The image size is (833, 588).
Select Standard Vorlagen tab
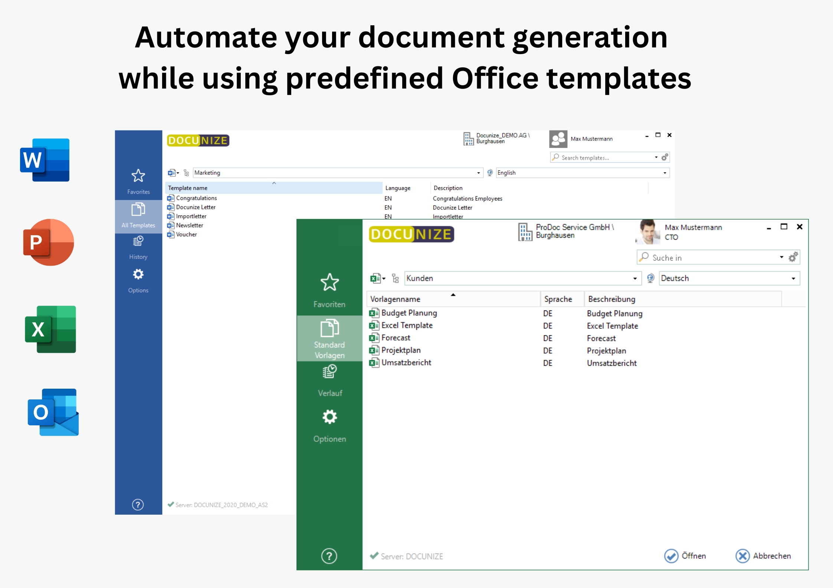(329, 338)
